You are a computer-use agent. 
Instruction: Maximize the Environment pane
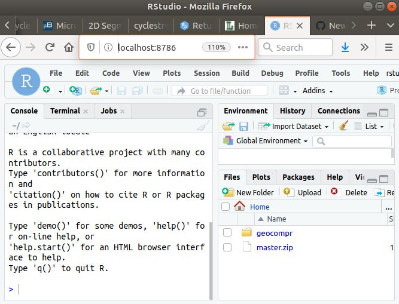point(383,112)
